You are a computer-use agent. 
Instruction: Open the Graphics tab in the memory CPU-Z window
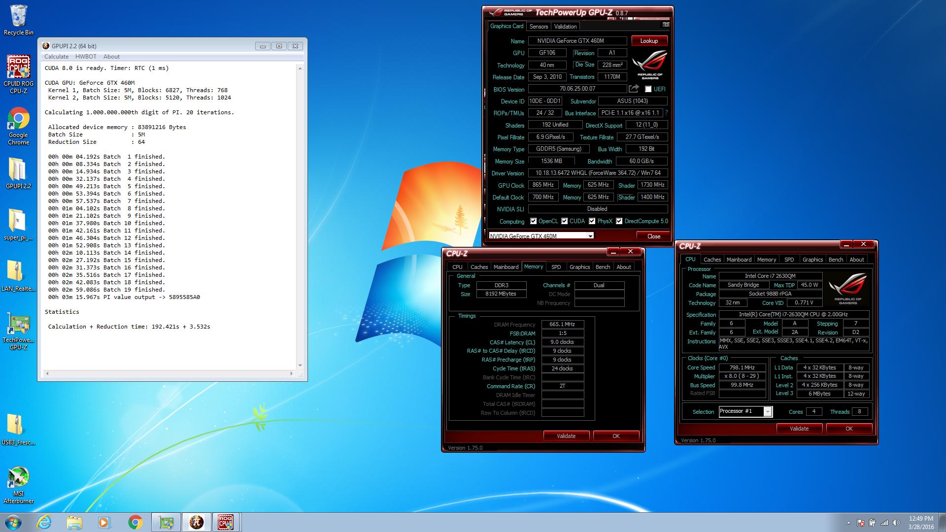tap(579, 267)
